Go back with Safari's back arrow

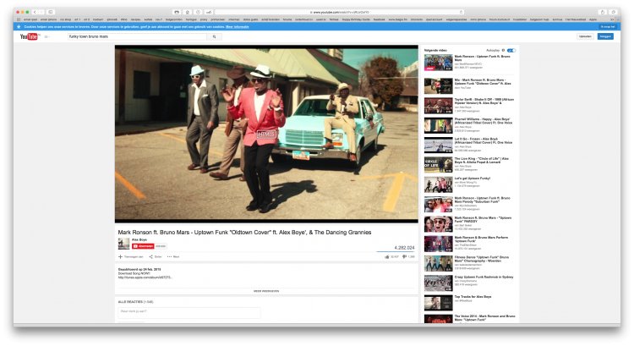coord(35,12)
